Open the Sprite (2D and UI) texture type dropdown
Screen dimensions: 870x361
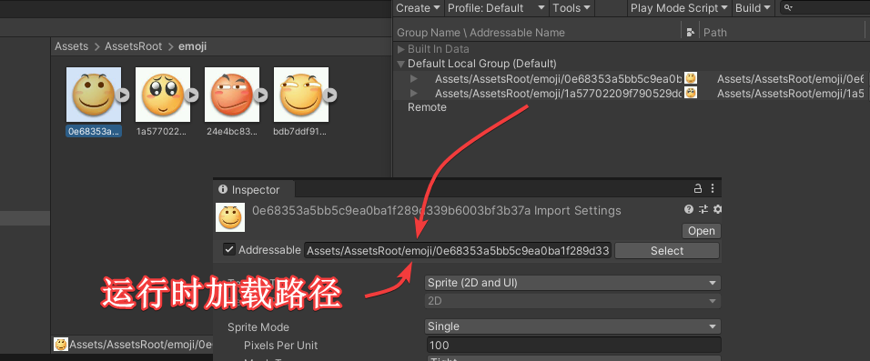click(x=572, y=283)
